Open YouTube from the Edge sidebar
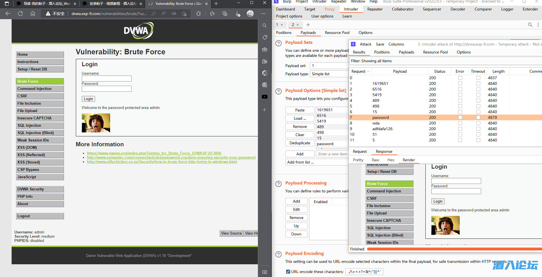The image size is (542, 277). [x=265, y=97]
